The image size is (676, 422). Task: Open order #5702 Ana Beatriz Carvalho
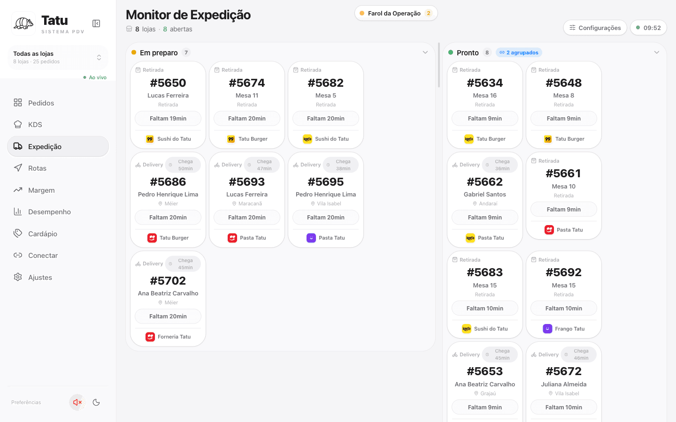coord(168,299)
